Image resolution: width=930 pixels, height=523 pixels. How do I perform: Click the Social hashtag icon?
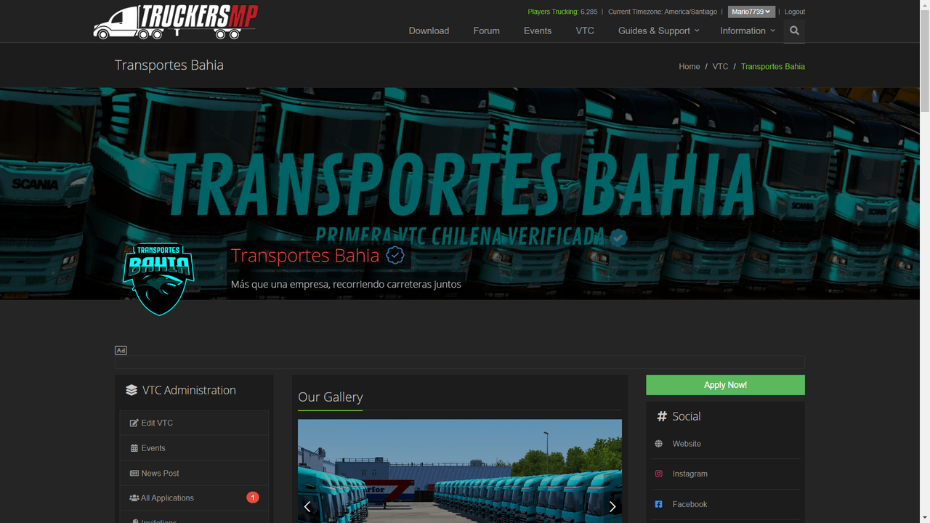tap(662, 416)
